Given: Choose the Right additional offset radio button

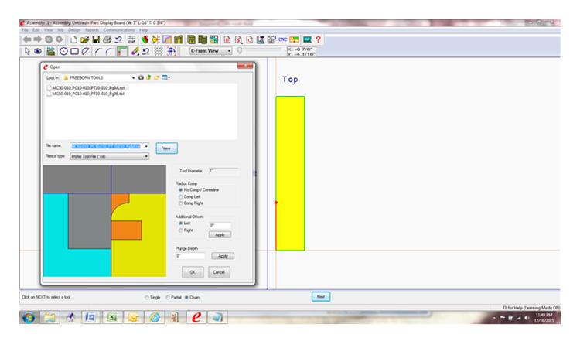Looking at the screenshot, I should tap(180, 230).
